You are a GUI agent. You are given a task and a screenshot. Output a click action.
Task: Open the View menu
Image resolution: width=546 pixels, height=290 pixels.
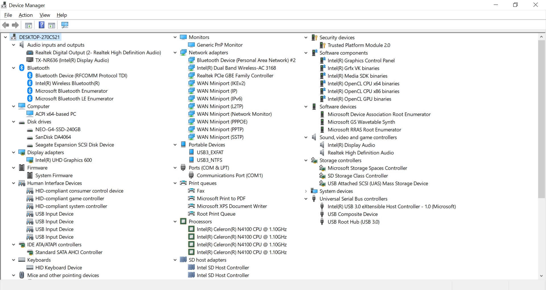45,15
